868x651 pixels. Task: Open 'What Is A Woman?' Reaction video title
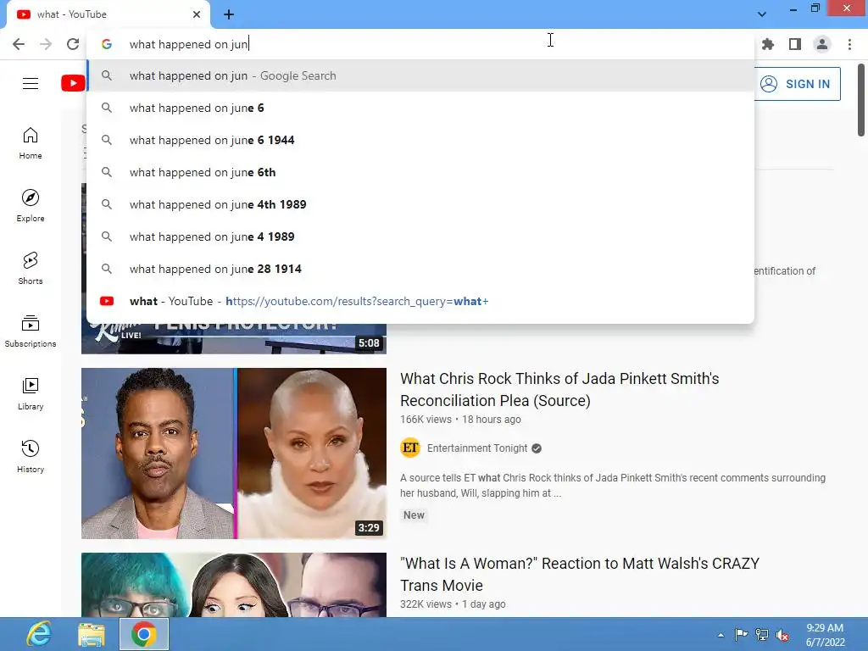pyautogui.click(x=580, y=574)
